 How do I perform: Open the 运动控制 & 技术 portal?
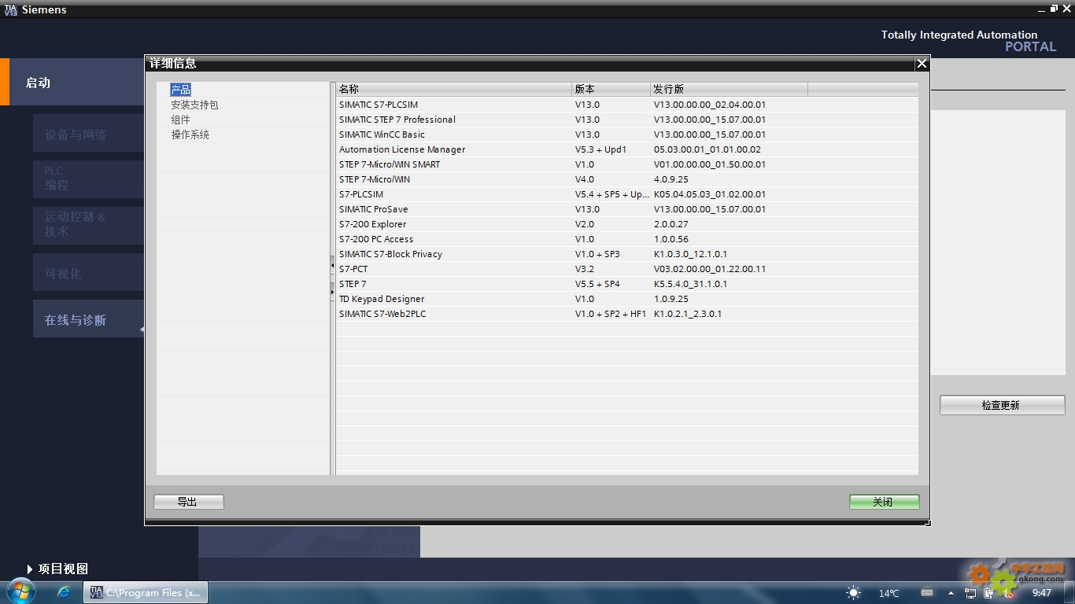[x=88, y=225]
